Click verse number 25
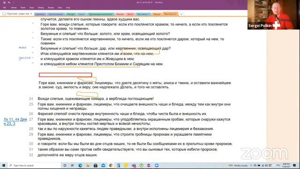 point(31,104)
